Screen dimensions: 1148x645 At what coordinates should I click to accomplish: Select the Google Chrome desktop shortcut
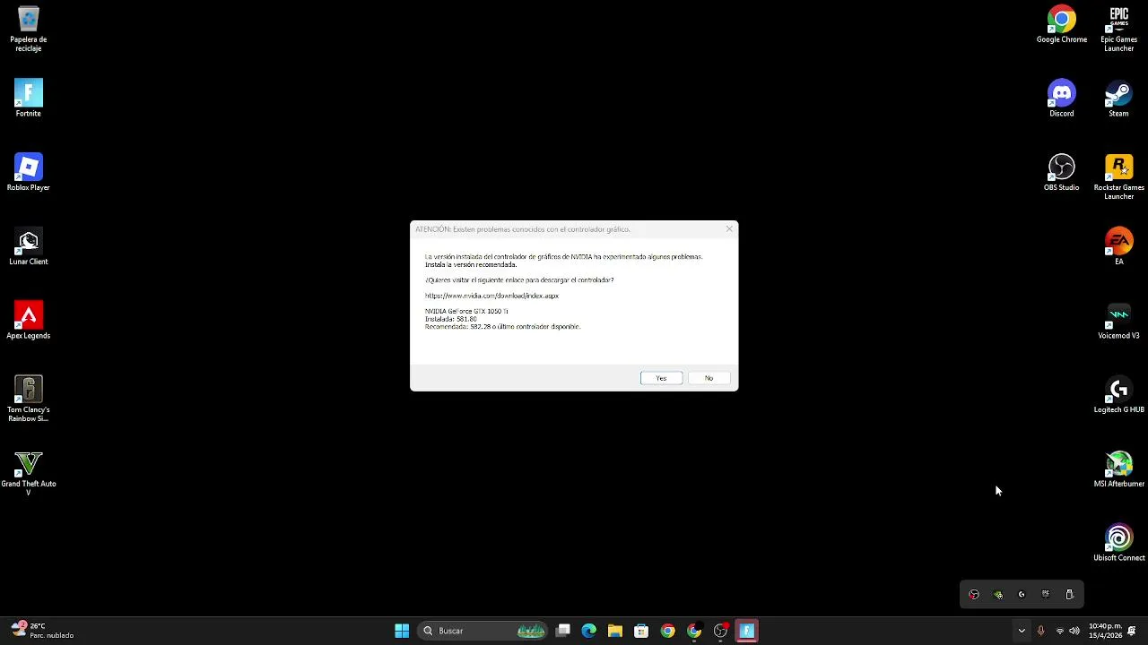pos(1062,24)
